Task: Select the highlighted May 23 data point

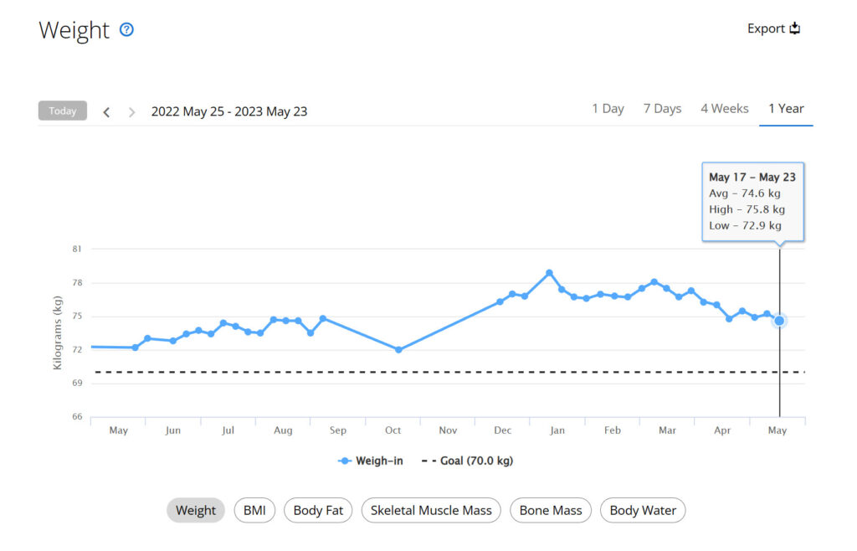Action: click(778, 321)
